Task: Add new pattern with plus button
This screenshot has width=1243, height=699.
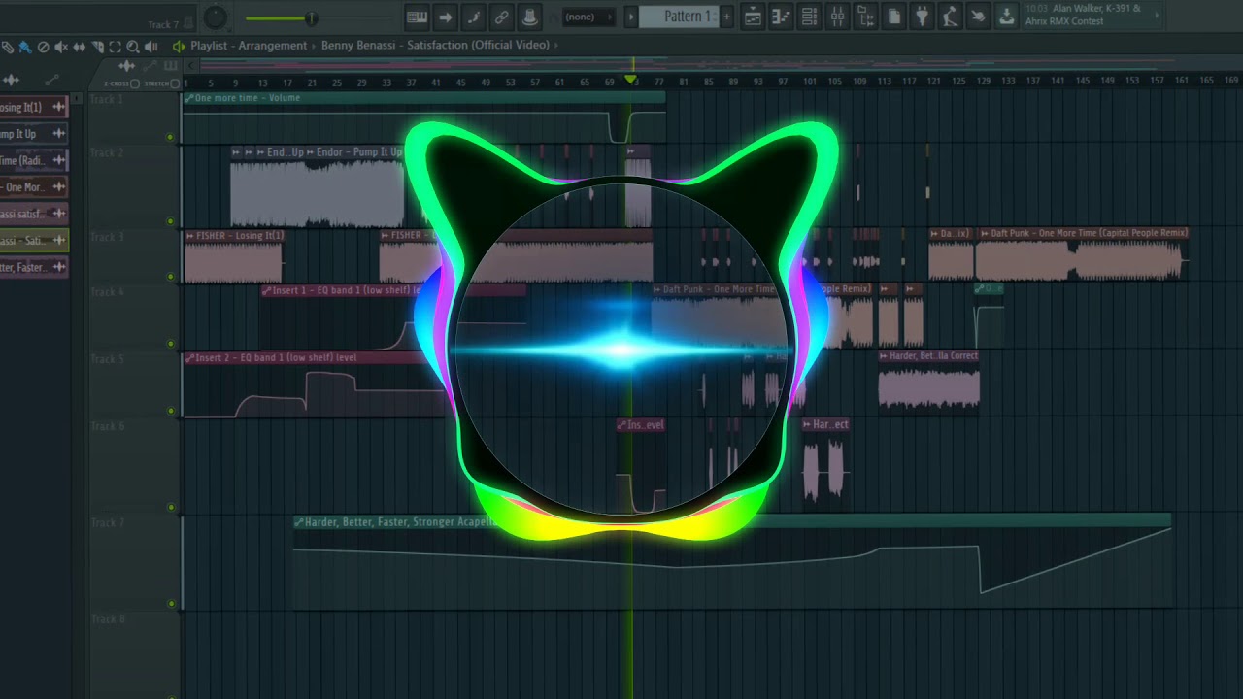Action: pyautogui.click(x=726, y=17)
